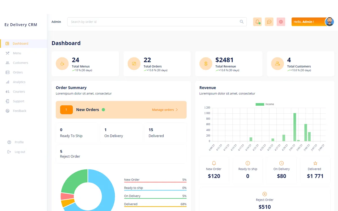Click the Log out arrow icon
The height and width of the screenshot is (211, 338).
tap(9, 152)
